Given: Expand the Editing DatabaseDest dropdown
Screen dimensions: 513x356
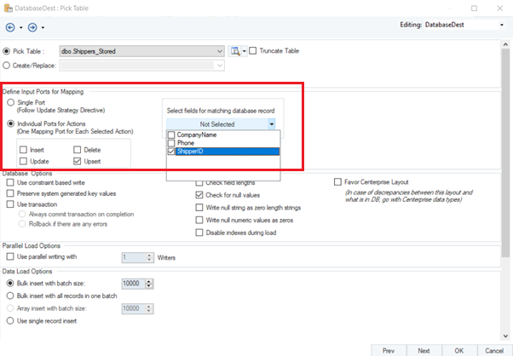Looking at the screenshot, I should [502, 26].
